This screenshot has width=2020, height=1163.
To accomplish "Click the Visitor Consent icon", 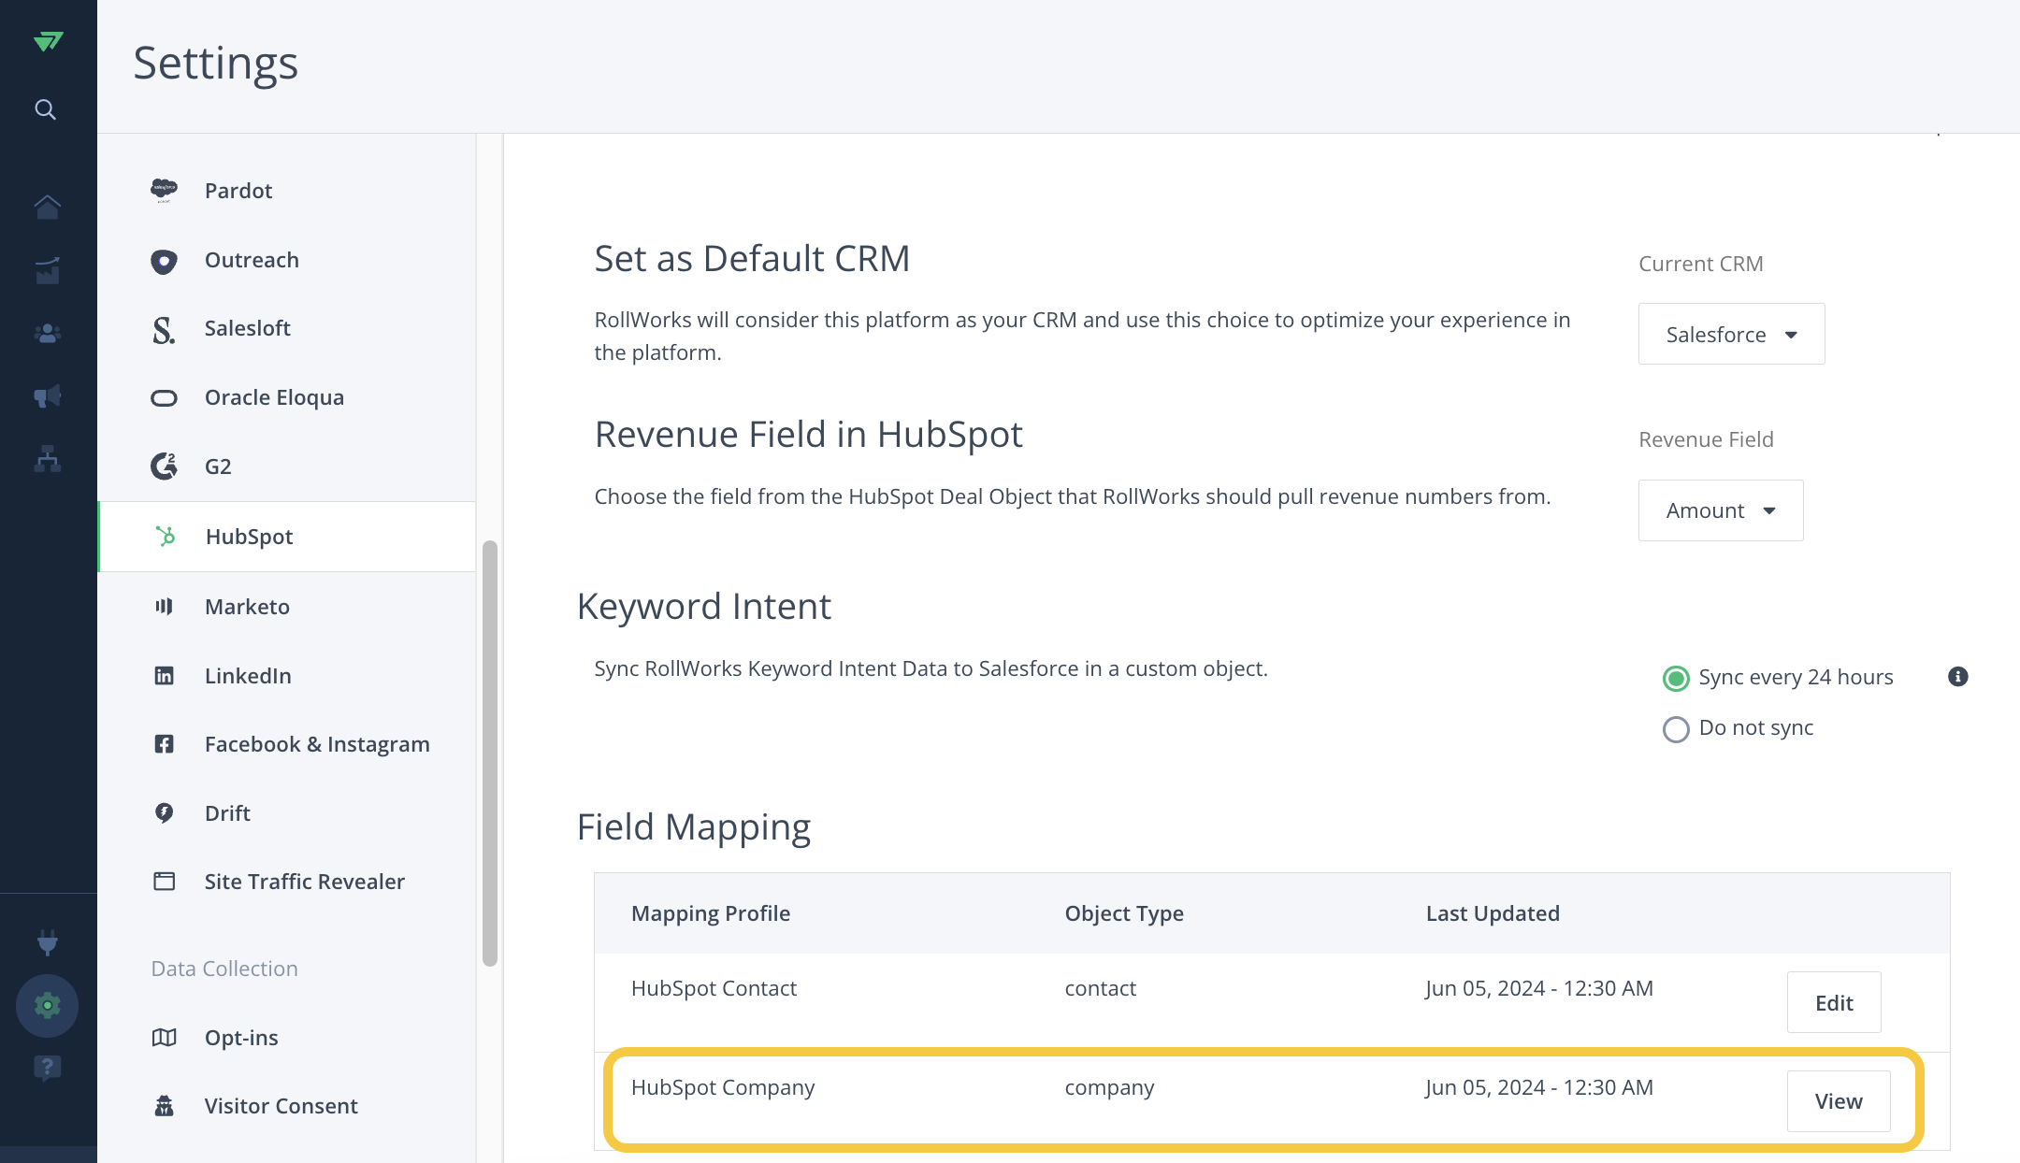I will 164,1106.
